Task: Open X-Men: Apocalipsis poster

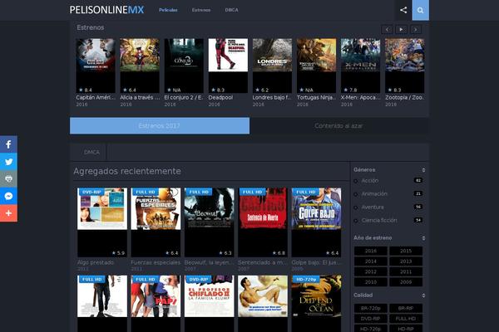Action: tap(360, 66)
